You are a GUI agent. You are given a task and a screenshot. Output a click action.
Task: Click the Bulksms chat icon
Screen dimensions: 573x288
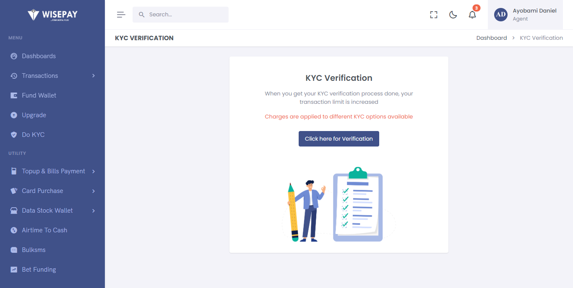(14, 250)
